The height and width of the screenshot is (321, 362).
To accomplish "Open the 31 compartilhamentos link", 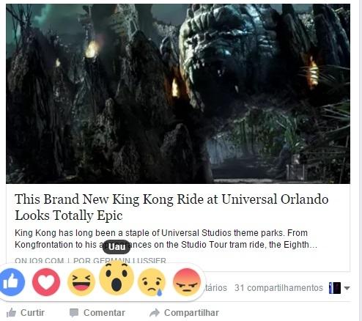I will tap(278, 288).
